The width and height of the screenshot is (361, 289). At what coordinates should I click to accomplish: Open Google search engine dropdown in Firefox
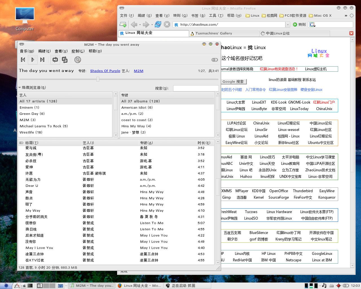point(312,25)
